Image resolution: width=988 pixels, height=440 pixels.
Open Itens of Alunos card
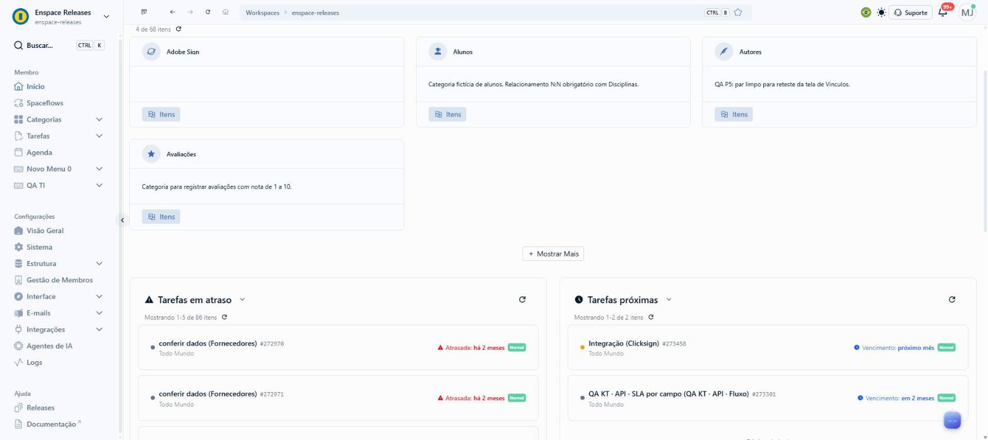pos(447,114)
